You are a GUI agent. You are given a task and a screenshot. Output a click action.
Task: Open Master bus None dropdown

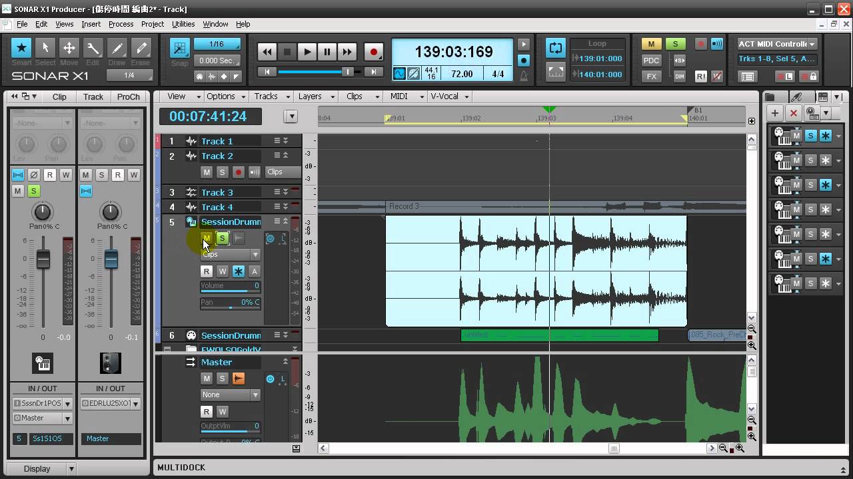click(231, 395)
